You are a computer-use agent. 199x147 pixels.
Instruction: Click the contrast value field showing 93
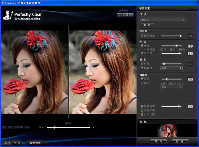pyautogui.click(x=190, y=53)
